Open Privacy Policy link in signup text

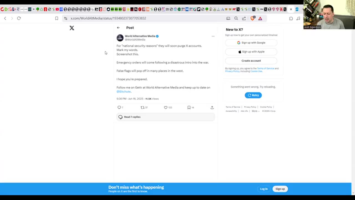232,71
